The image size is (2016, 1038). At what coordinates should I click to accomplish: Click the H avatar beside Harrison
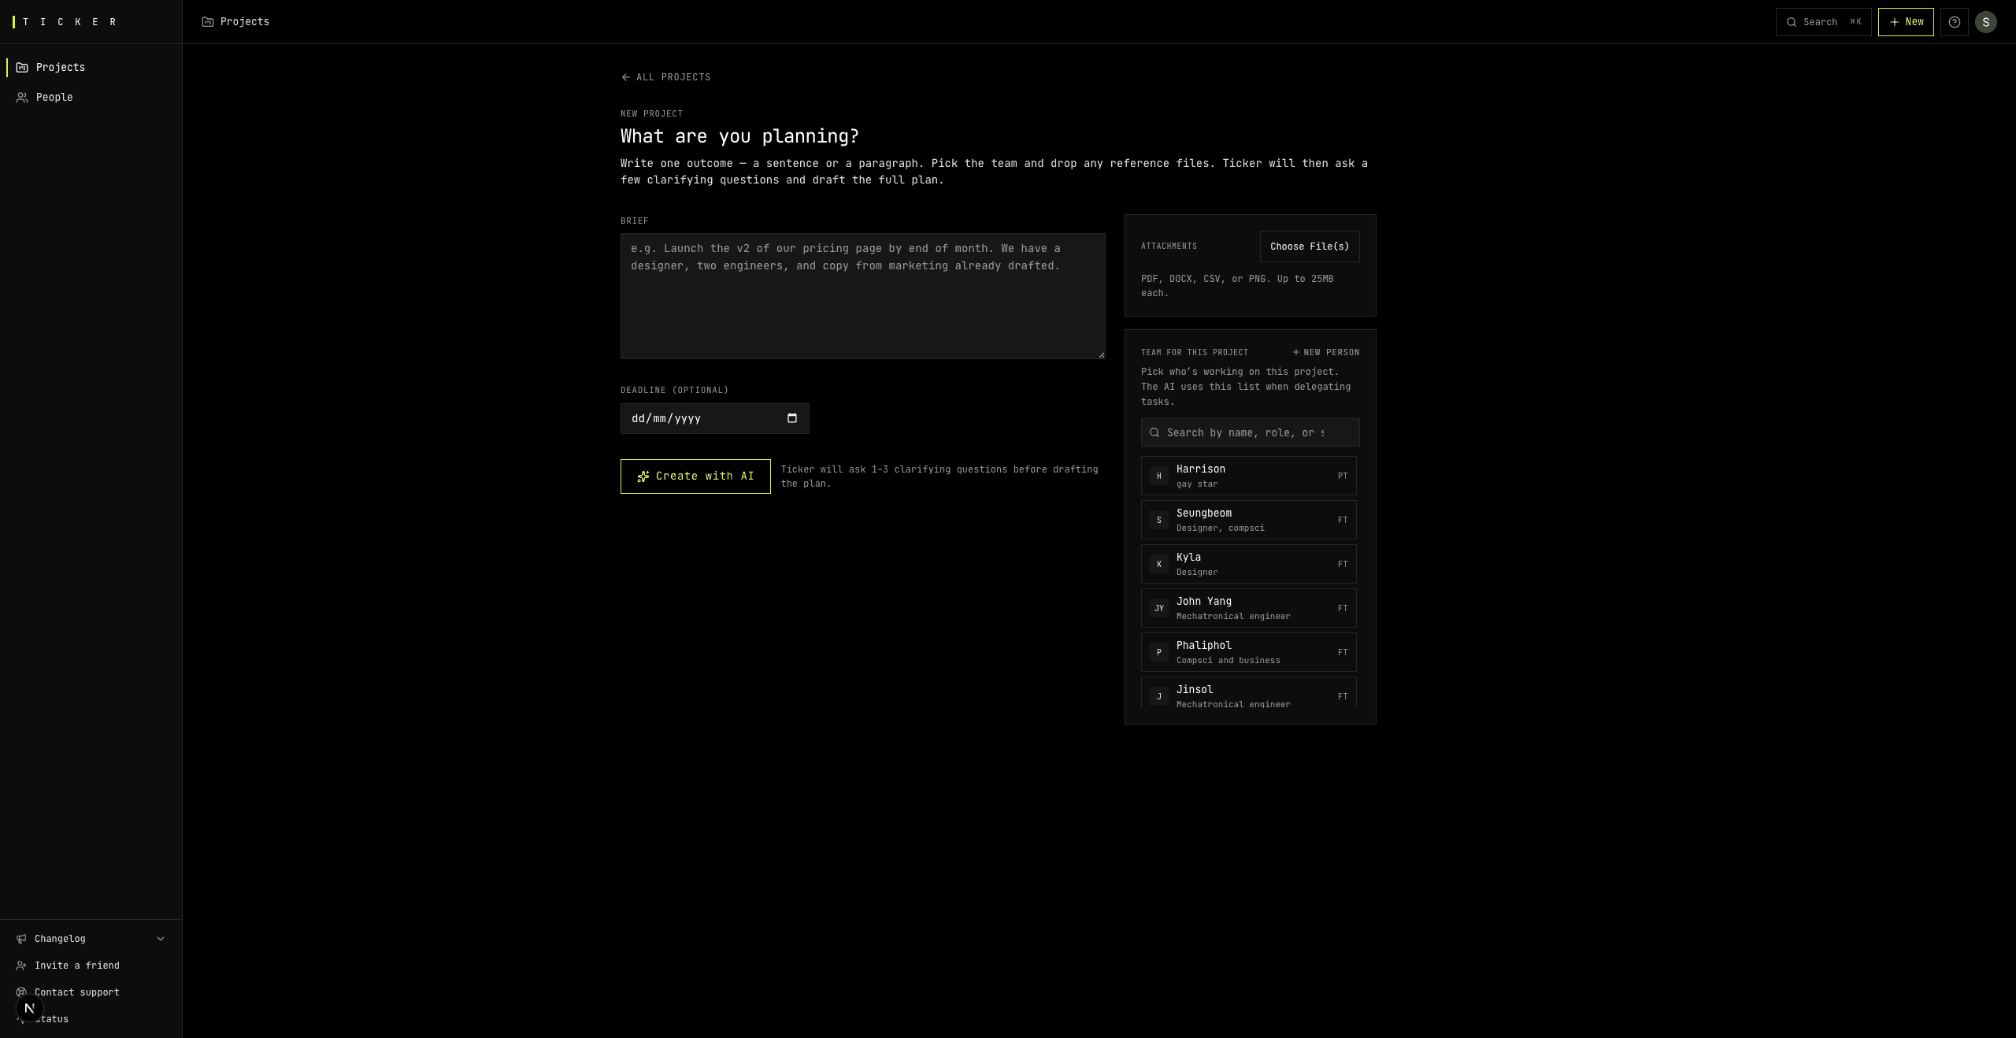click(x=1159, y=476)
